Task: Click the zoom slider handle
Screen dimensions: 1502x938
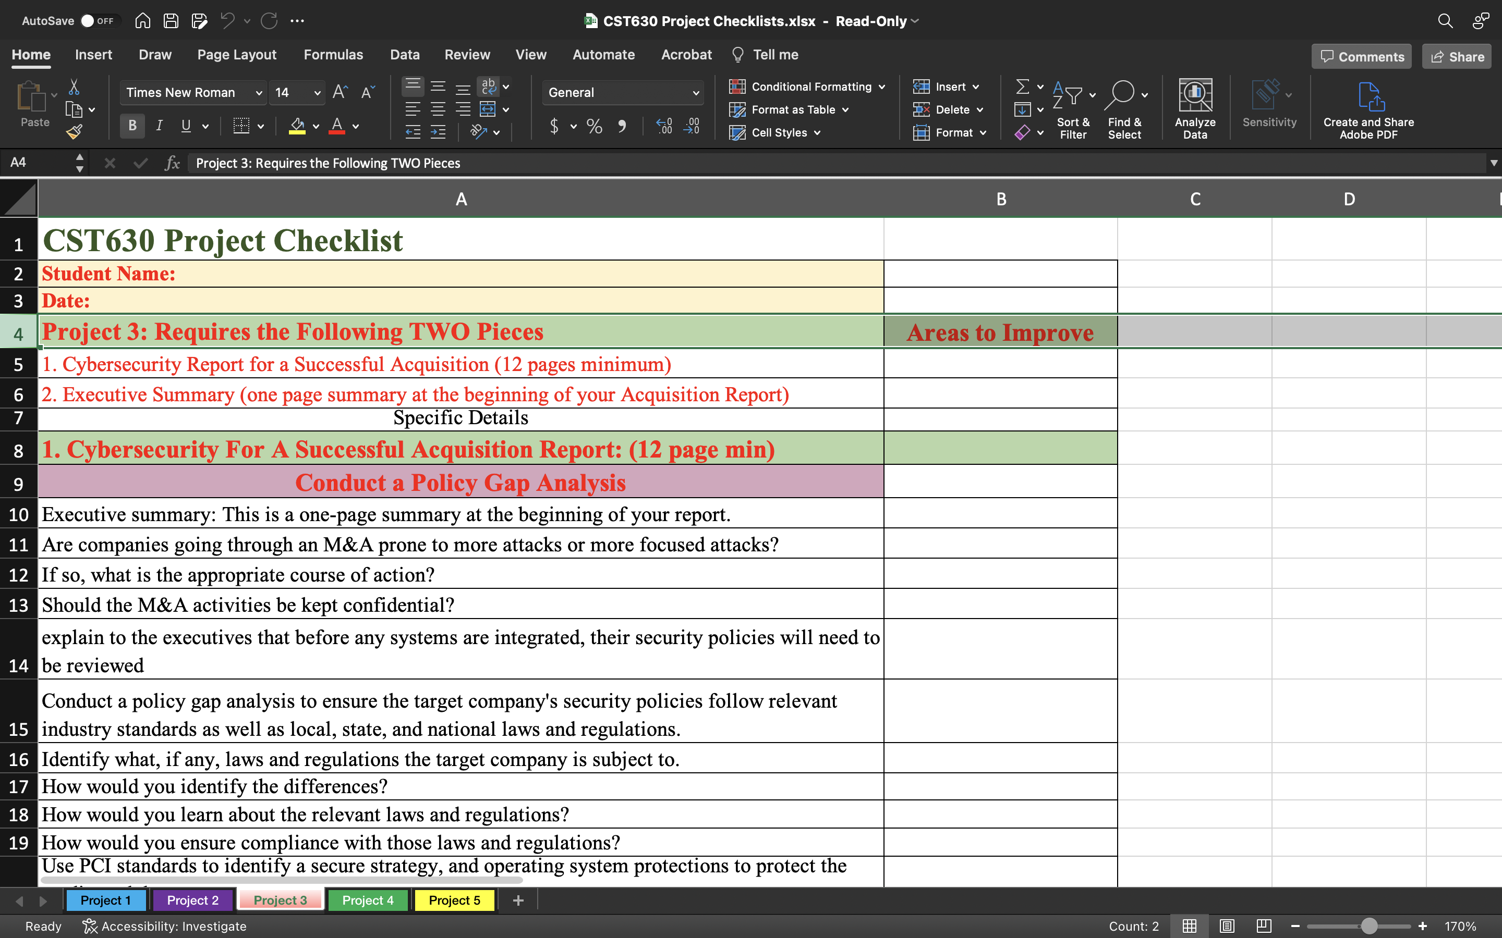Action: 1369,925
